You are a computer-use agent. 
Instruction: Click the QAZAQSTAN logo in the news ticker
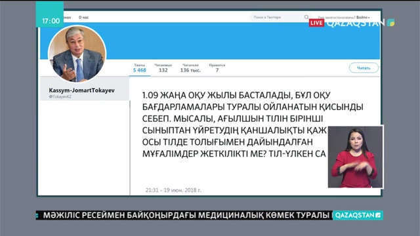click(x=358, y=215)
